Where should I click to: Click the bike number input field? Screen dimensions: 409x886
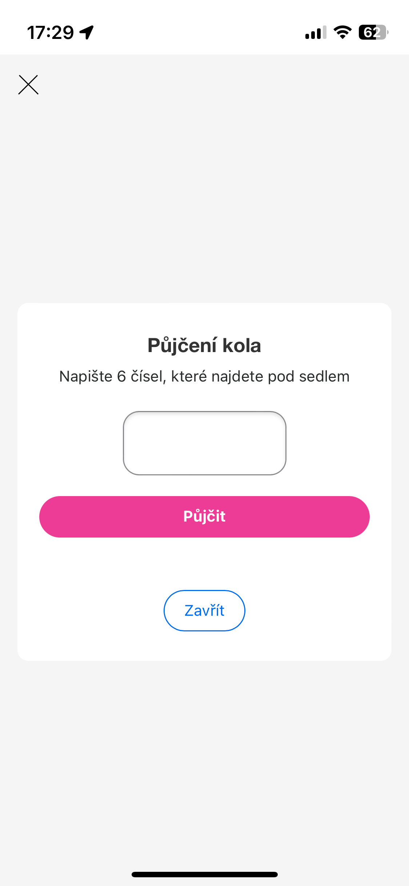(204, 443)
